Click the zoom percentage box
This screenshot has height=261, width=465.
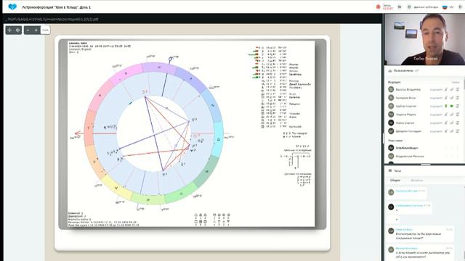[45, 30]
